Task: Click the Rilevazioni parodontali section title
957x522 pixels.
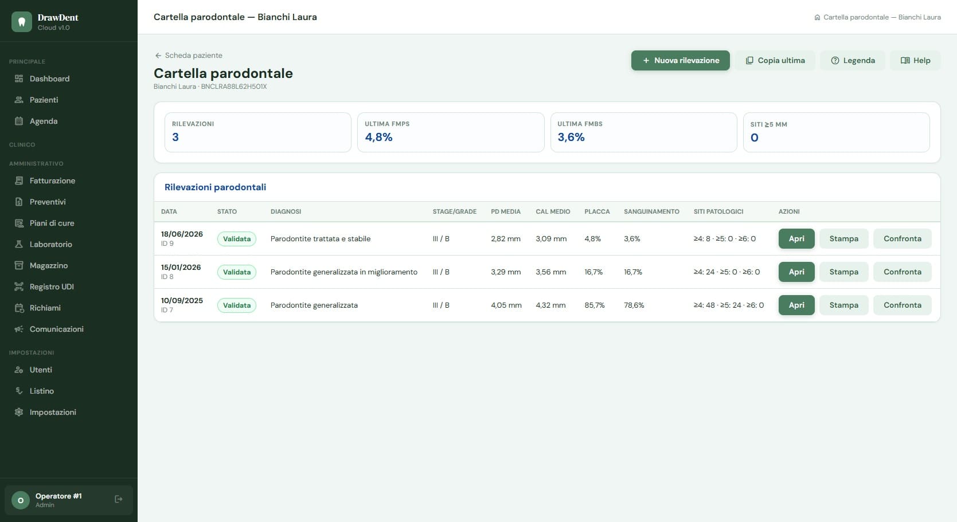Action: point(215,187)
